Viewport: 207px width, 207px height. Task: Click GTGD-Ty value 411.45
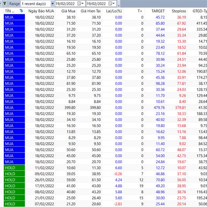click(x=201, y=23)
